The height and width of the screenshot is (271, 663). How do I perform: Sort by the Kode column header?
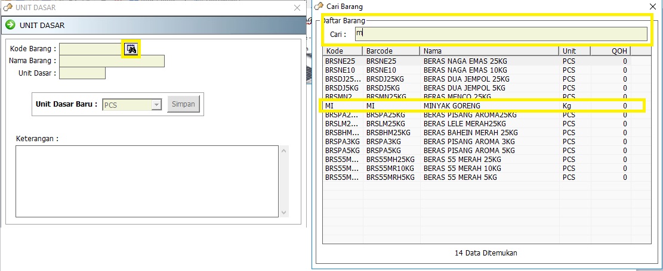pos(343,51)
